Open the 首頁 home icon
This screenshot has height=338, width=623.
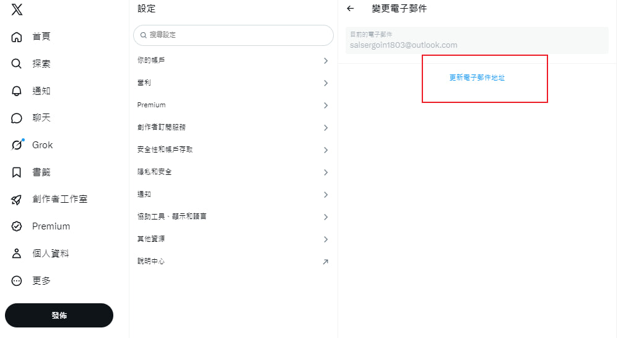coord(17,37)
